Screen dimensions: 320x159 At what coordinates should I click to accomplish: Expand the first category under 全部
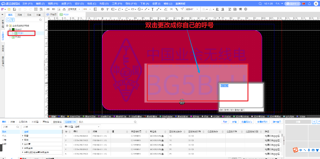[x=23, y=136]
